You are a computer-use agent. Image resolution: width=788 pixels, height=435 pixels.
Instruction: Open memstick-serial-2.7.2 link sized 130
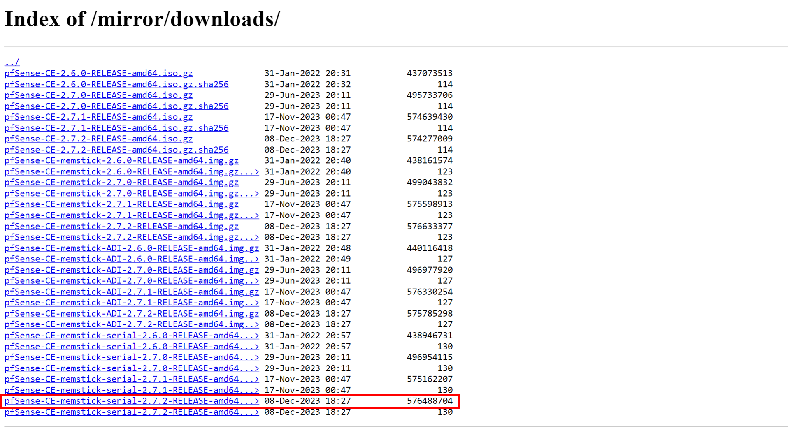pyautogui.click(x=132, y=412)
